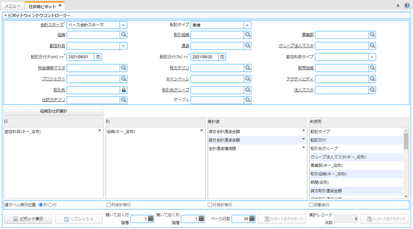Click the ページ行数 number field

pyautogui.click(x=240, y=219)
